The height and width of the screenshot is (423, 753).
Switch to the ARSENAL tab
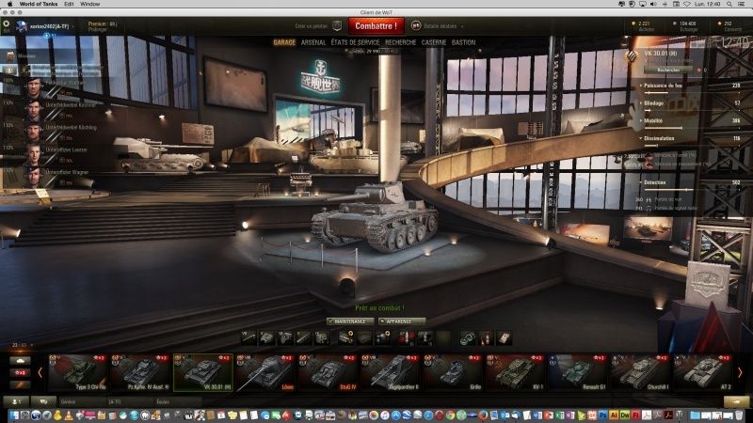click(313, 42)
